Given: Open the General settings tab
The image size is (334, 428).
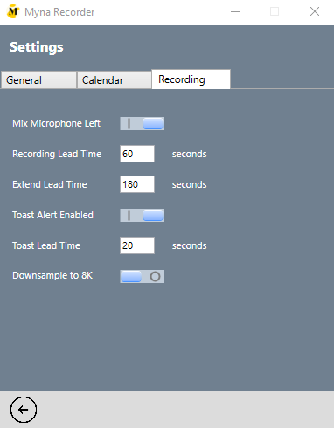Looking at the screenshot, I should (x=38, y=80).
